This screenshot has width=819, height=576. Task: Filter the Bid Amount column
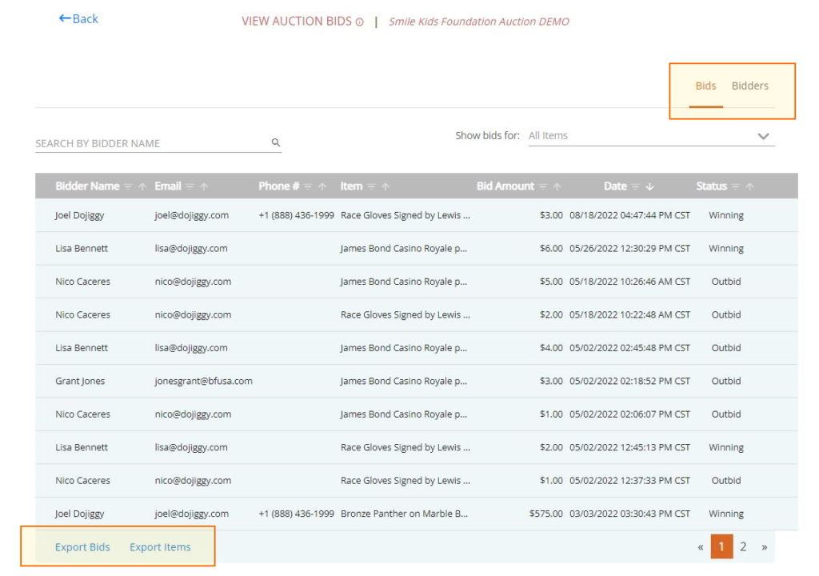pos(543,186)
